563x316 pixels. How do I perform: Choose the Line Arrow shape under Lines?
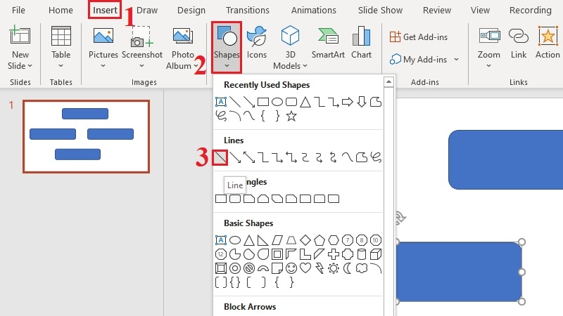(235, 157)
